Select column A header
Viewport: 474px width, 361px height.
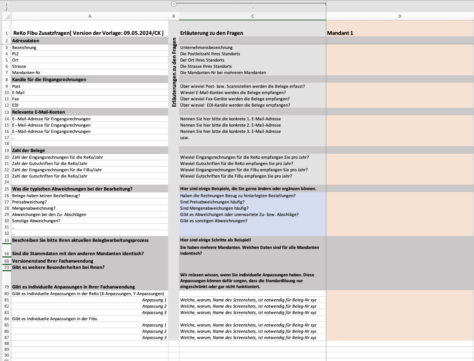click(x=90, y=16)
